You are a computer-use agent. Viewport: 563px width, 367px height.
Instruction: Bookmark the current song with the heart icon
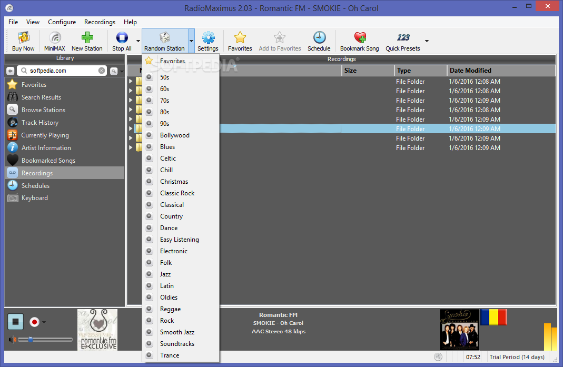pyautogui.click(x=359, y=41)
